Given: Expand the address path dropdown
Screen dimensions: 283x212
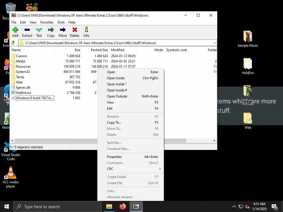Looking at the screenshot, I should (x=214, y=43).
